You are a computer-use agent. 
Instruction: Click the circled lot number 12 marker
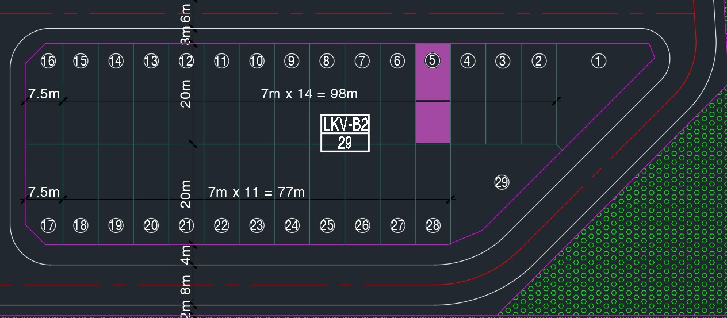186,60
